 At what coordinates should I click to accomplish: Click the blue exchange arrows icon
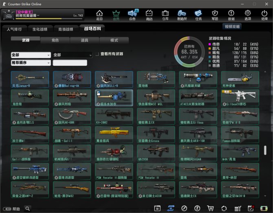pyautogui.click(x=171, y=208)
